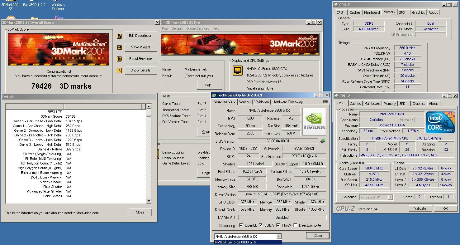Click the GPU Clock 675 MHz field

click(248, 202)
